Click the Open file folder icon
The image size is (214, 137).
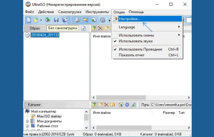click(x=36, y=20)
